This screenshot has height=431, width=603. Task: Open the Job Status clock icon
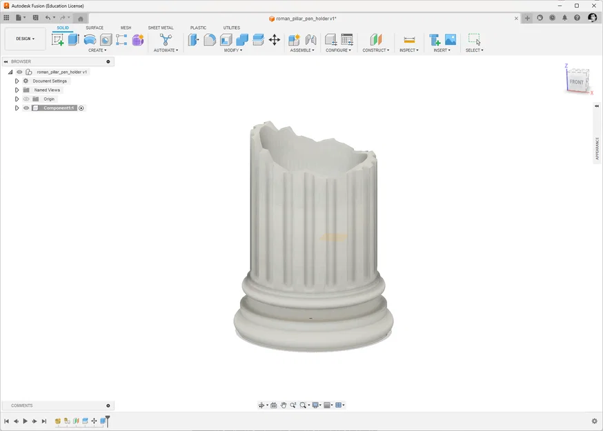click(x=552, y=18)
